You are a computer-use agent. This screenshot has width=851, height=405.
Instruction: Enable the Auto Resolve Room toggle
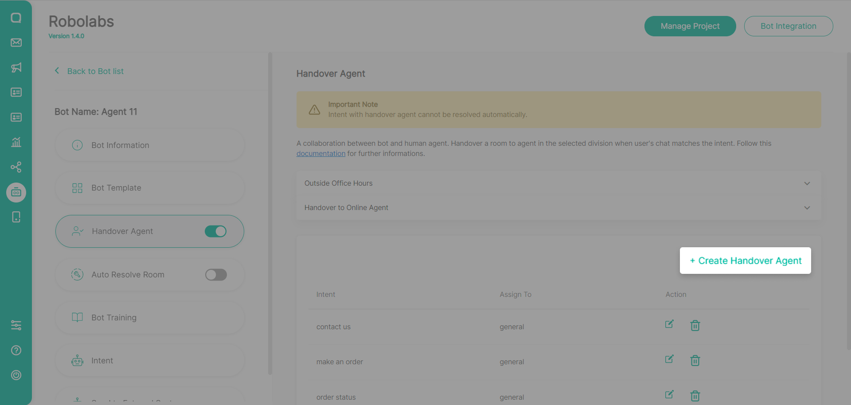click(216, 275)
